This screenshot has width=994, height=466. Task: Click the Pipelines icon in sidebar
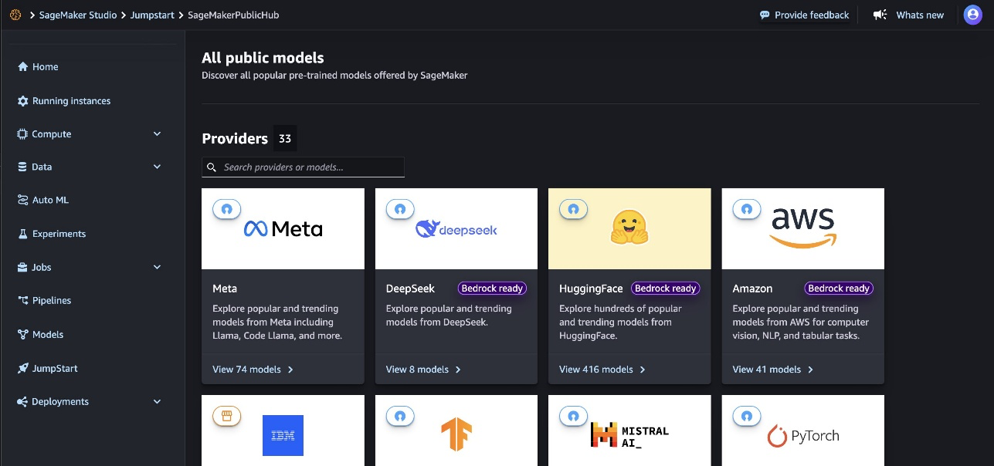[x=22, y=300]
